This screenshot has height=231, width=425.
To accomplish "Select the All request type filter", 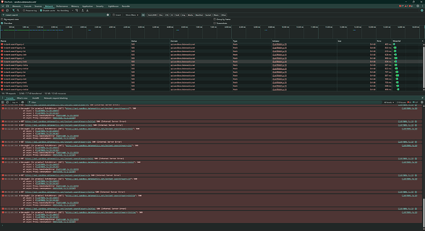I will [143, 15].
